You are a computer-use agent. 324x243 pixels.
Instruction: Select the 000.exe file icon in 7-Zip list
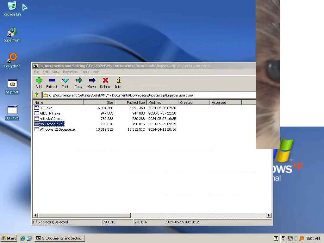37,108
